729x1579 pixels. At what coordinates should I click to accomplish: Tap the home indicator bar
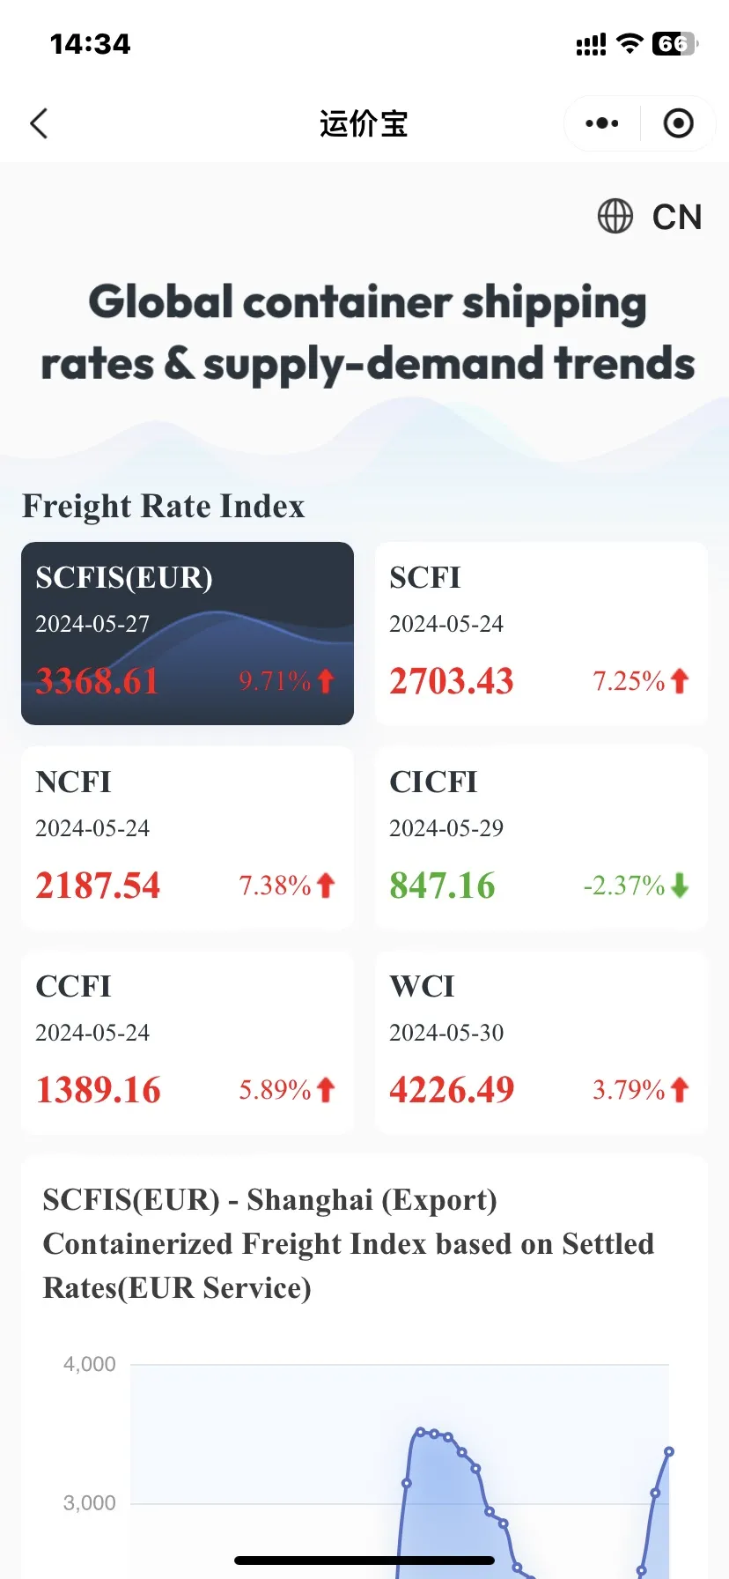(364, 1560)
